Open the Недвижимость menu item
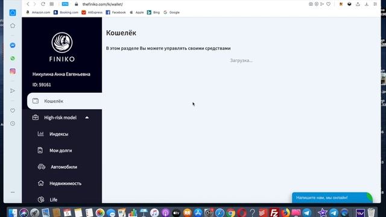Image resolution: width=386 pixels, height=217 pixels. [66, 183]
